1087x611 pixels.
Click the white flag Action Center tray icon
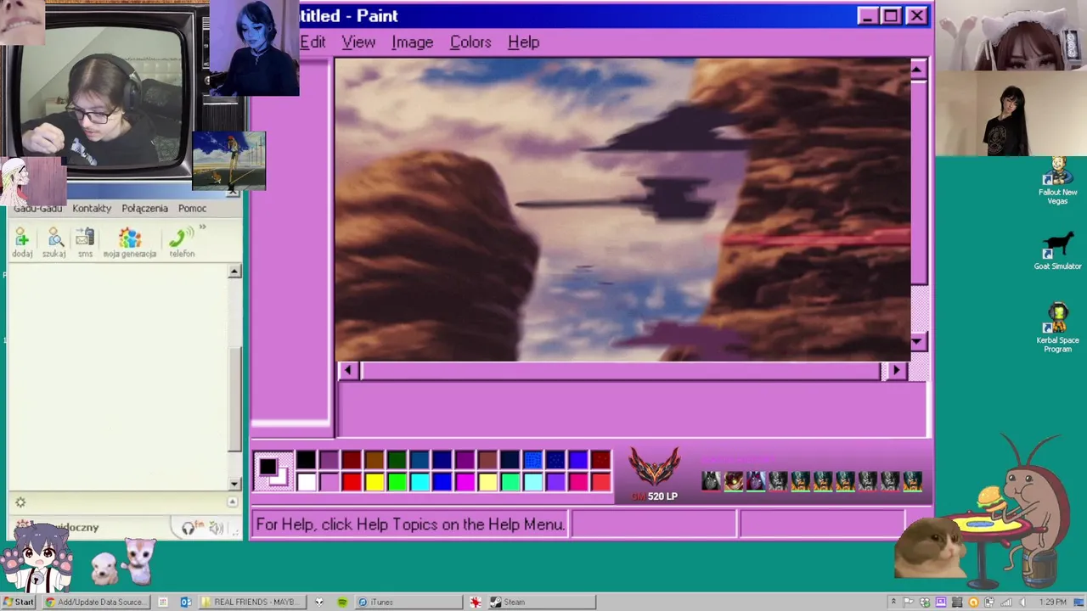tap(909, 602)
